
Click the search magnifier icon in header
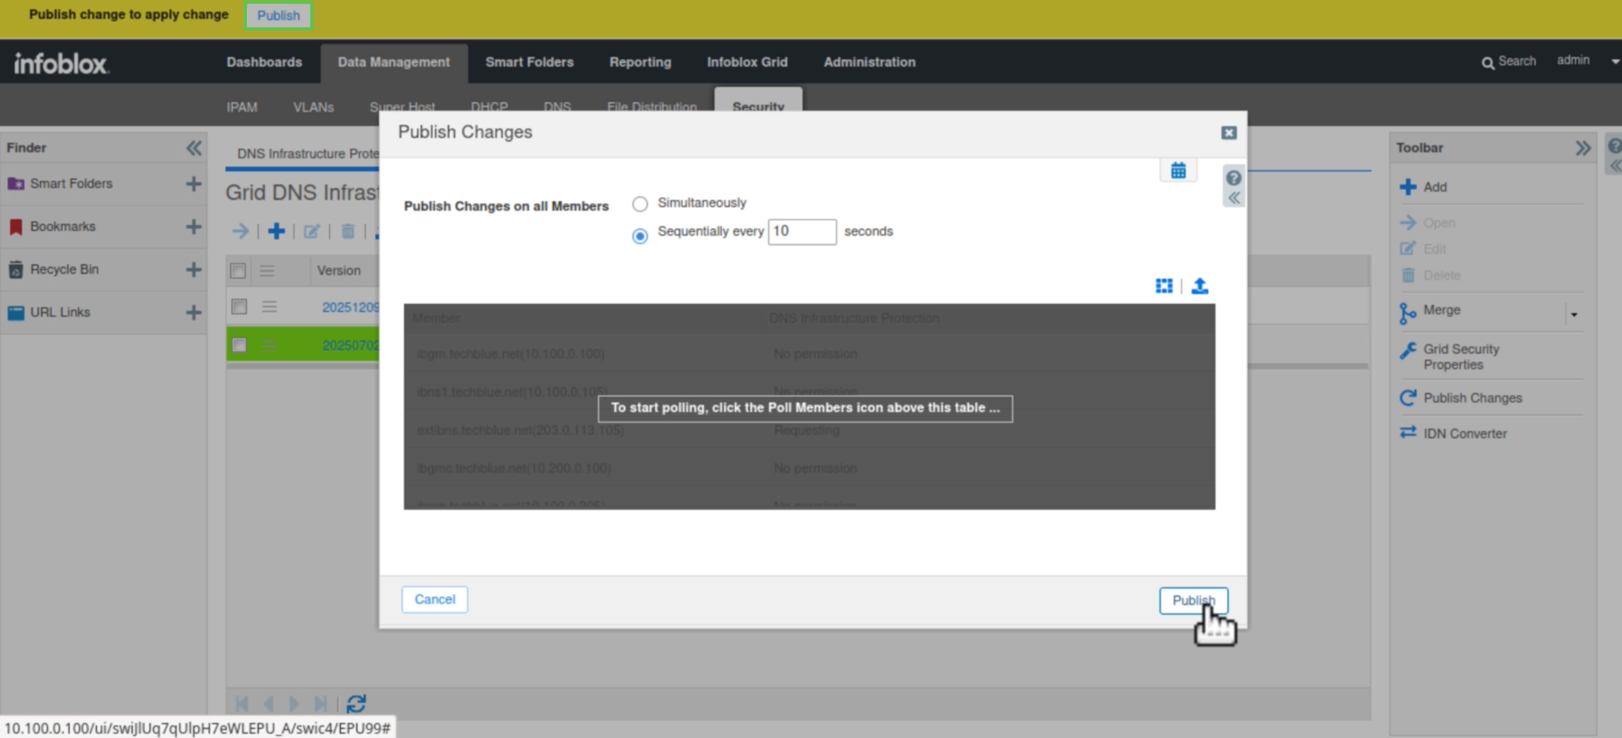pyautogui.click(x=1487, y=62)
